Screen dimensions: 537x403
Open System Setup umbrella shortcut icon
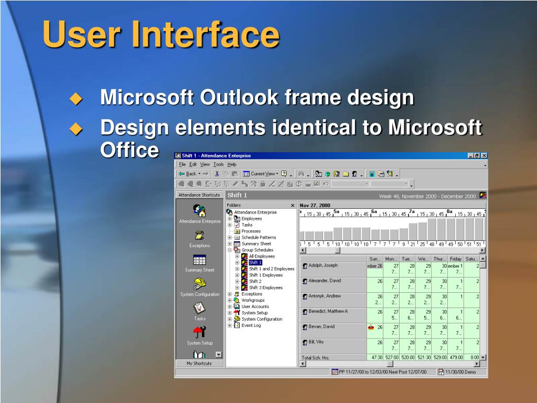199,332
